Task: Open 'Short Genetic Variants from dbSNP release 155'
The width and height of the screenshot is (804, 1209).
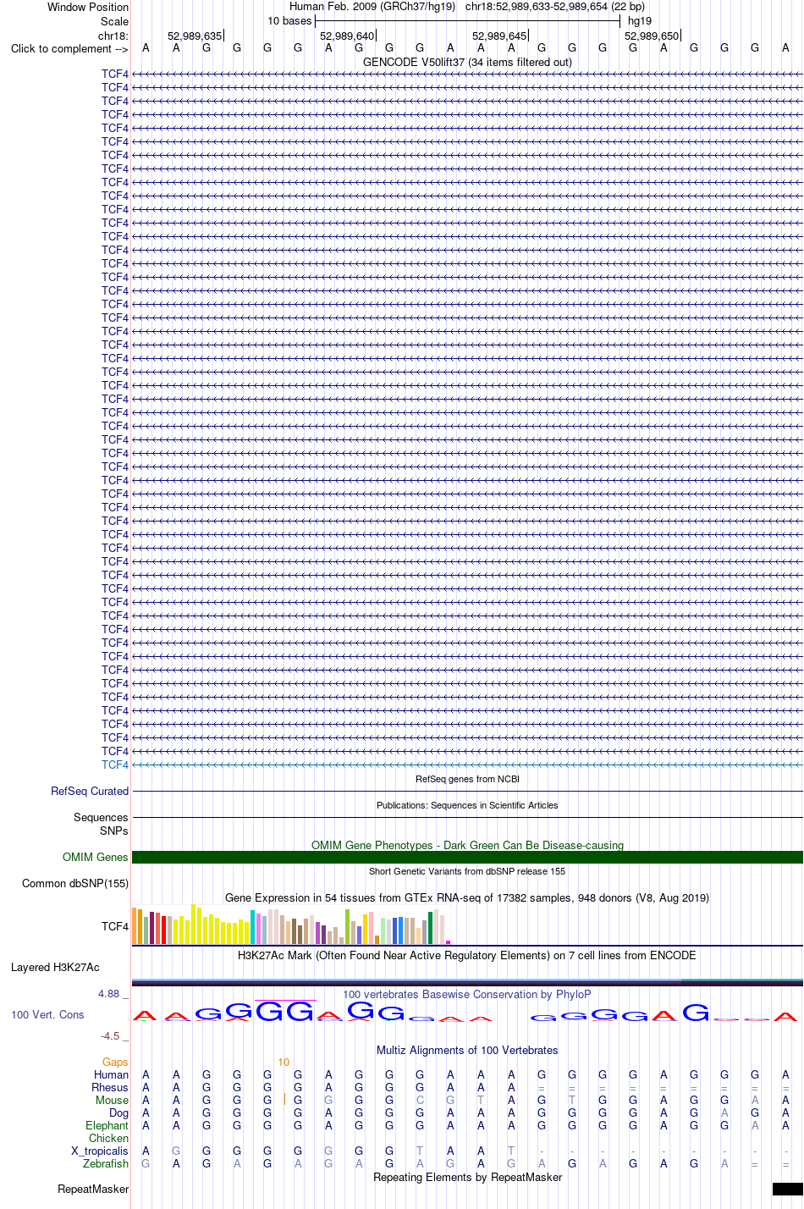Action: tap(467, 871)
